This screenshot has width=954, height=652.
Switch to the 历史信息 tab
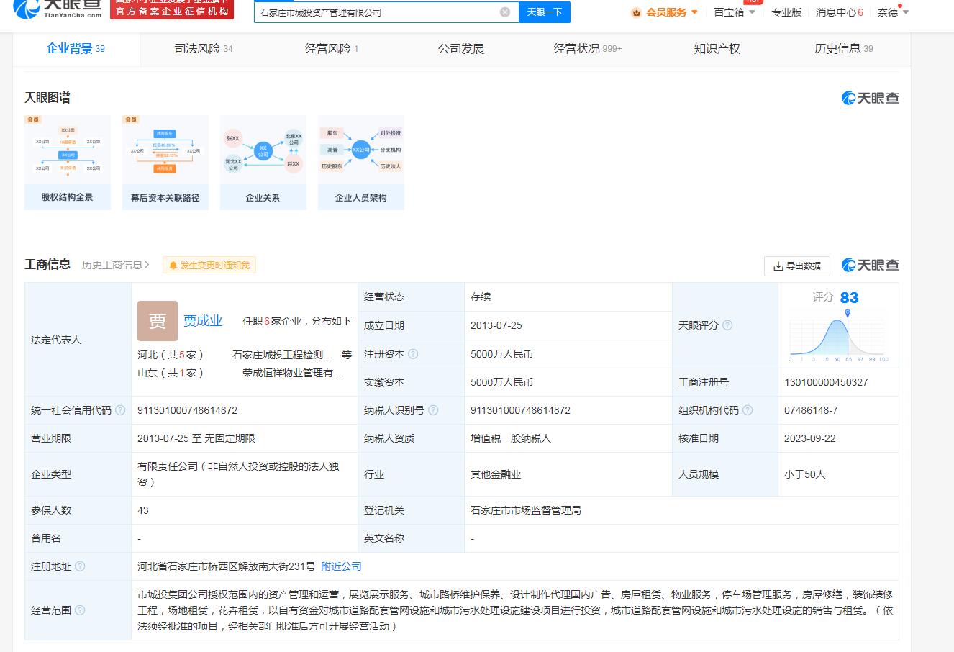843,49
